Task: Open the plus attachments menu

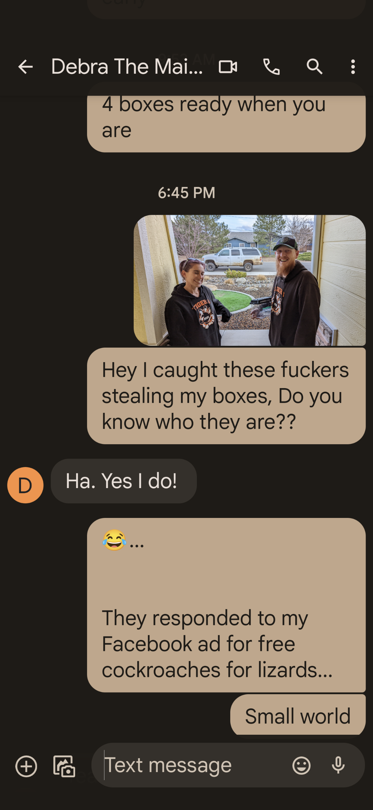Action: pyautogui.click(x=26, y=766)
